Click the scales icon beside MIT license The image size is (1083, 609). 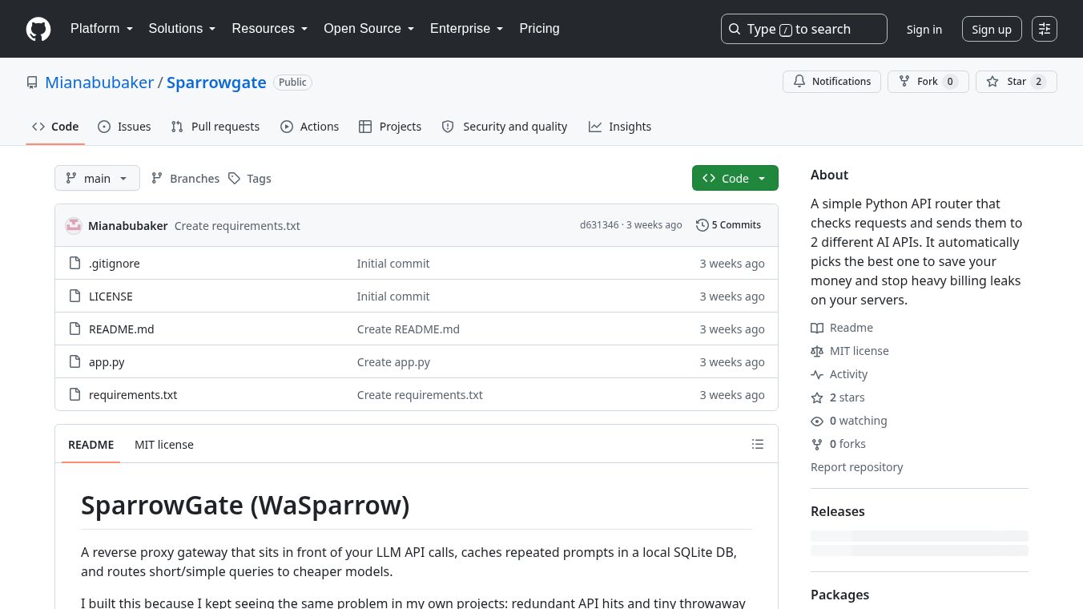(817, 351)
